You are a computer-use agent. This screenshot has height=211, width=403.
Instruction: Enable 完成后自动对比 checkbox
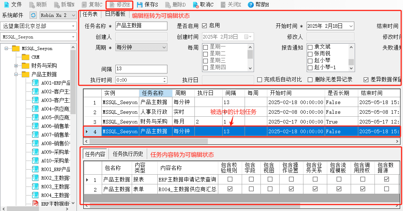259,80
